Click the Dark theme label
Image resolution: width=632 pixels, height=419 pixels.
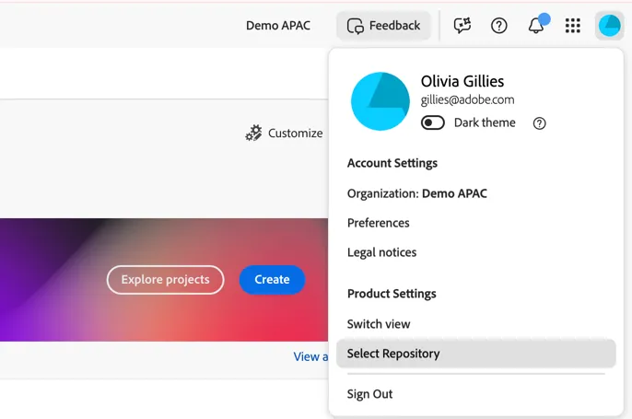[485, 122]
